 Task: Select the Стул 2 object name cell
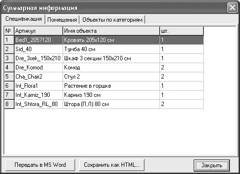(111, 77)
